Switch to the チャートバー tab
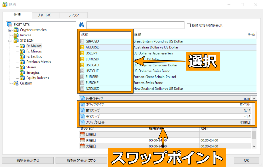The width and height of the screenshot is (263, 167). (45, 15)
